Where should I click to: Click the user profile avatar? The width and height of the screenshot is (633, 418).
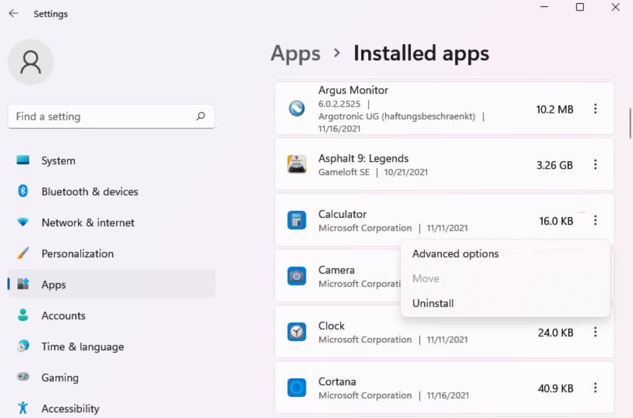(x=30, y=62)
